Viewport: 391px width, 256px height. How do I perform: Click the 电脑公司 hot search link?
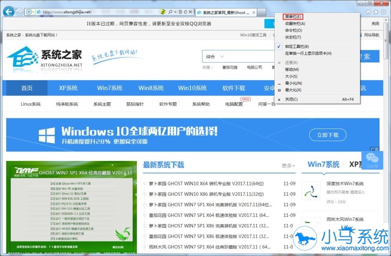coord(254,67)
